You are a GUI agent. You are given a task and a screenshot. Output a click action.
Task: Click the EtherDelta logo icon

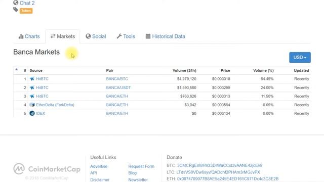pos(32,105)
